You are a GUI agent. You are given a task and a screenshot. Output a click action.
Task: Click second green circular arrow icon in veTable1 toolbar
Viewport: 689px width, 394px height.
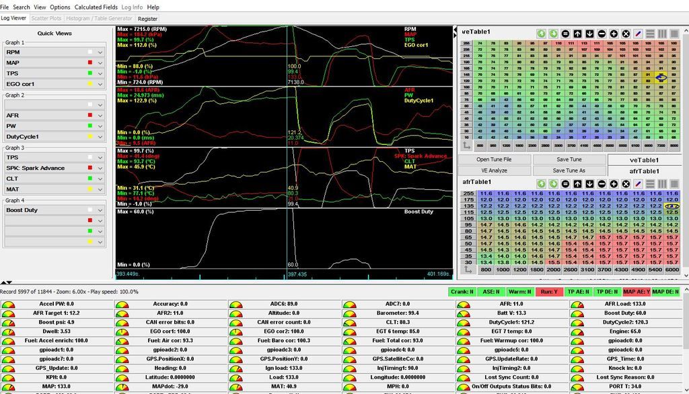click(553, 34)
